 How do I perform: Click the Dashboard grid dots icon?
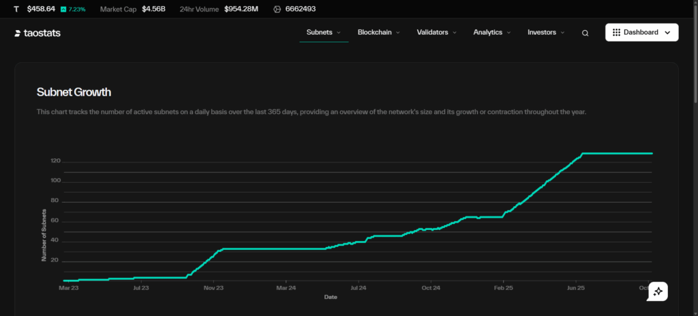(616, 32)
